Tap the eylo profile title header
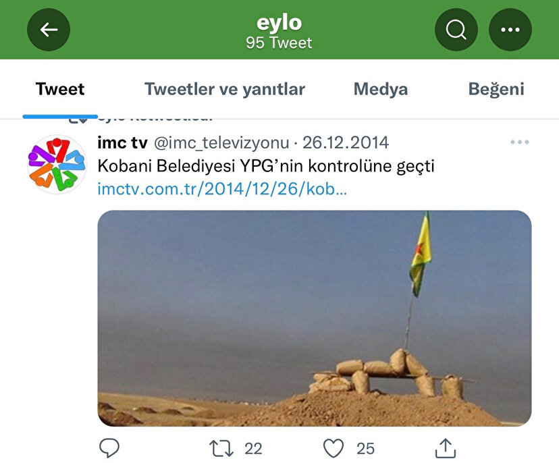This screenshot has height=463, width=559. [x=279, y=31]
